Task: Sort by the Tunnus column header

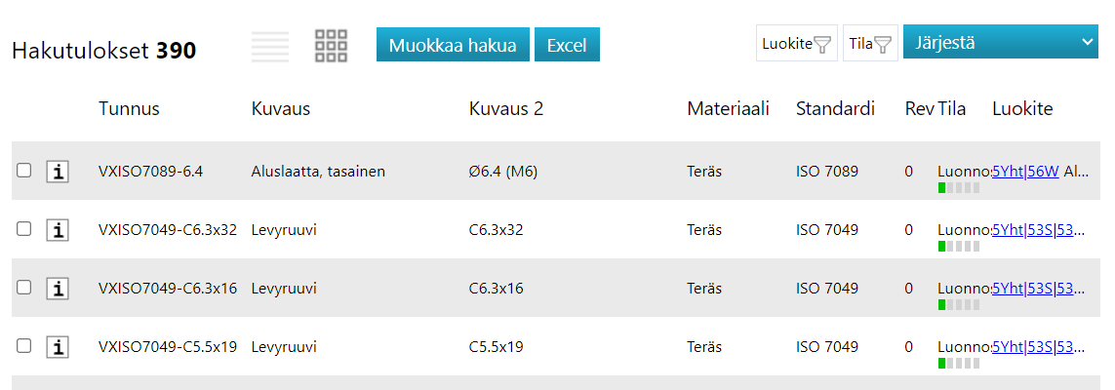Action: pos(129,108)
